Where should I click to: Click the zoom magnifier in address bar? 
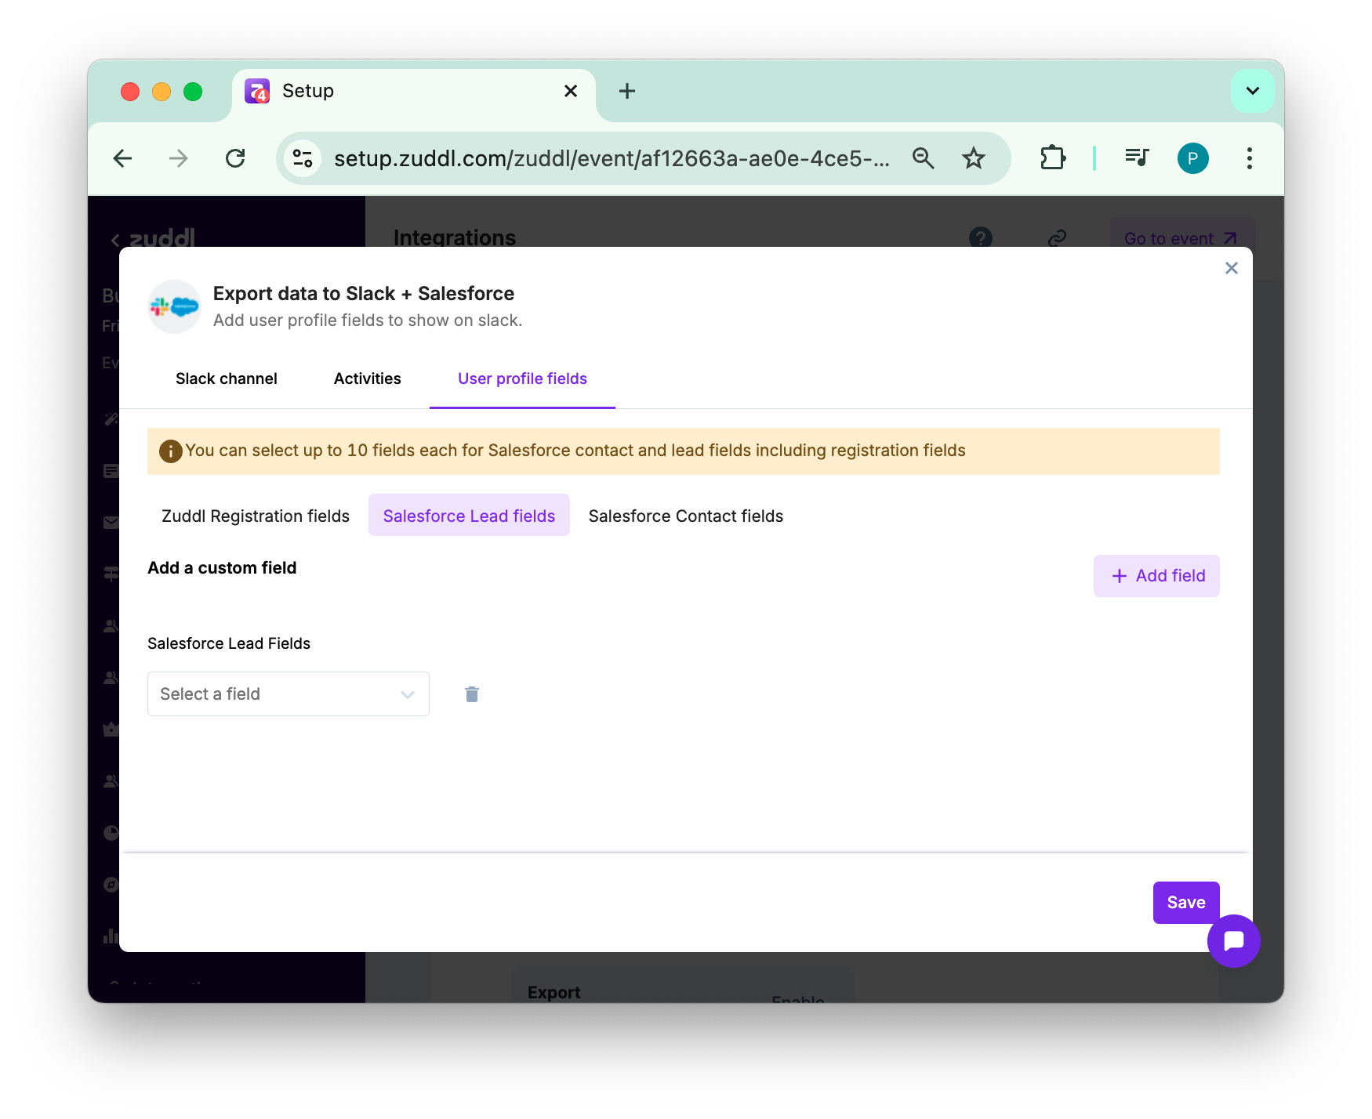[x=924, y=158]
